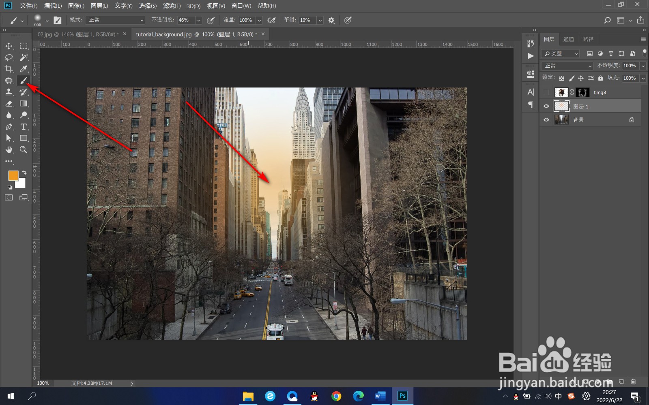
Task: Open the Edit Toolbar three-dots menu
Action: [x=9, y=161]
